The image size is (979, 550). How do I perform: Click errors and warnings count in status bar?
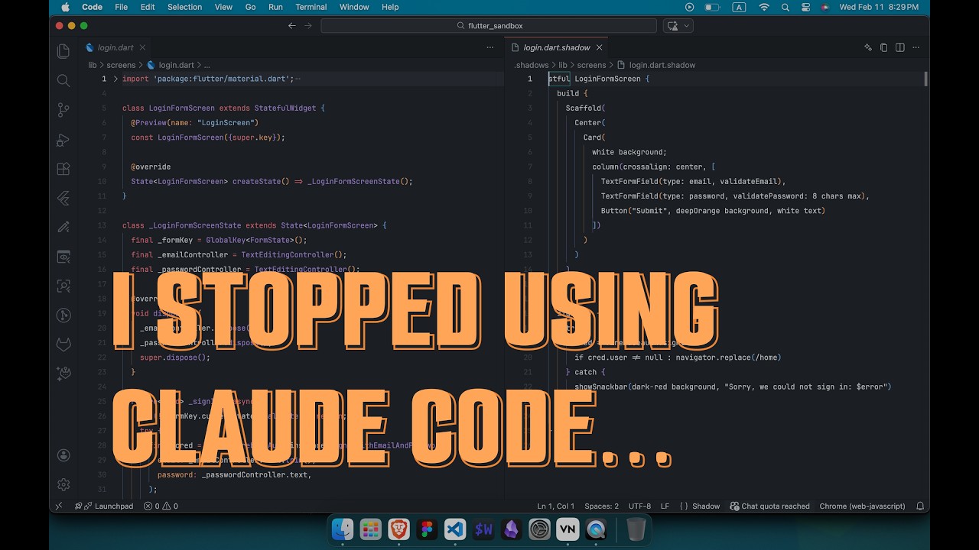pos(161,506)
